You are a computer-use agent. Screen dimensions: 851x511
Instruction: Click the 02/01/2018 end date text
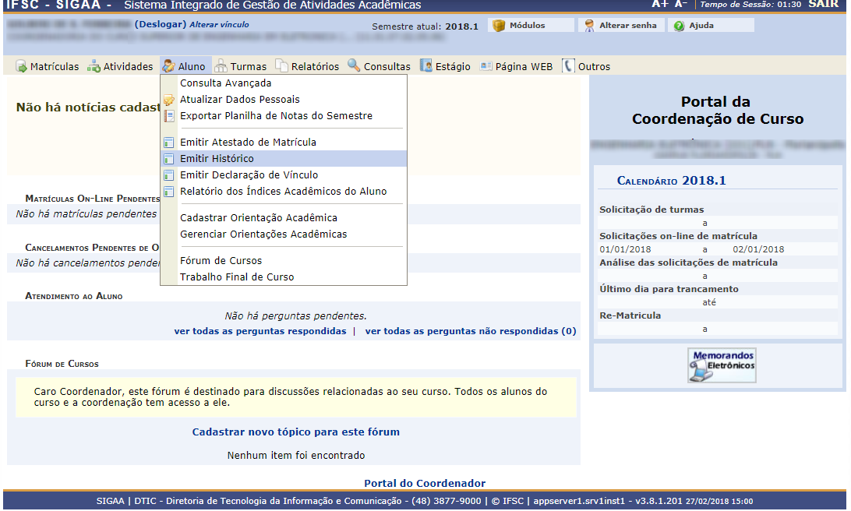point(758,249)
